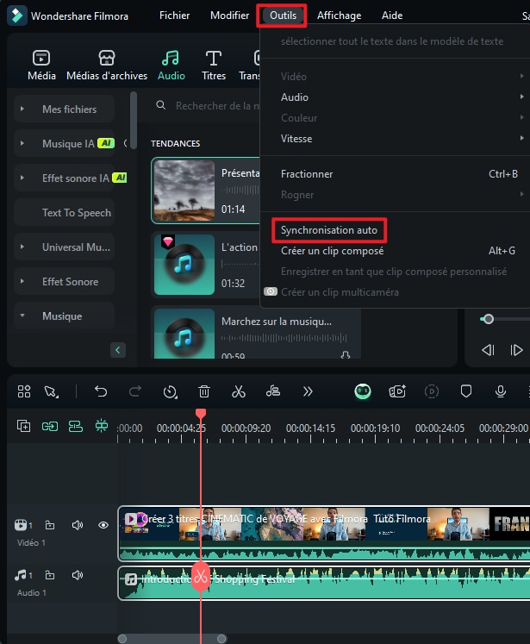
Task: Open the Titres tab
Action: (x=214, y=65)
